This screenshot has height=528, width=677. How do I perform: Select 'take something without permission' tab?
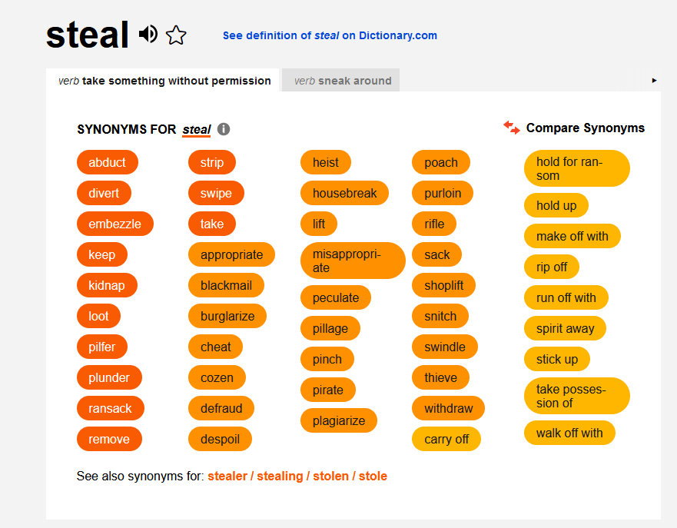pos(164,81)
